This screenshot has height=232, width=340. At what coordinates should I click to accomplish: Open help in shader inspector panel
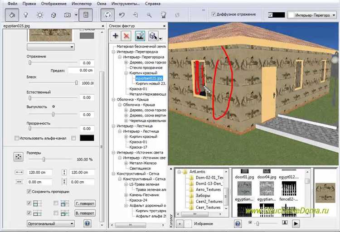[x=87, y=223]
